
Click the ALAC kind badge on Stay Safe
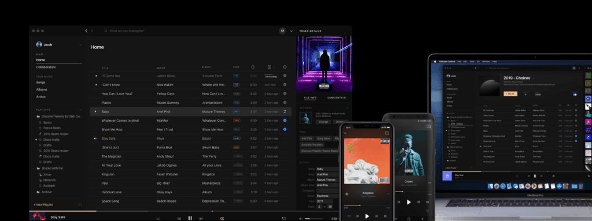pyautogui.click(x=236, y=138)
